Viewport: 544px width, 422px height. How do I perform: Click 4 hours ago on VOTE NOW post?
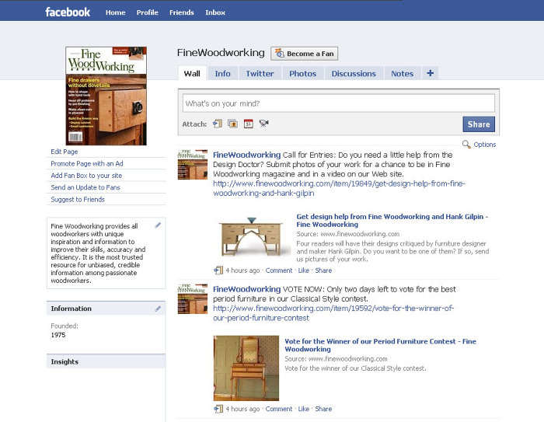coord(242,409)
